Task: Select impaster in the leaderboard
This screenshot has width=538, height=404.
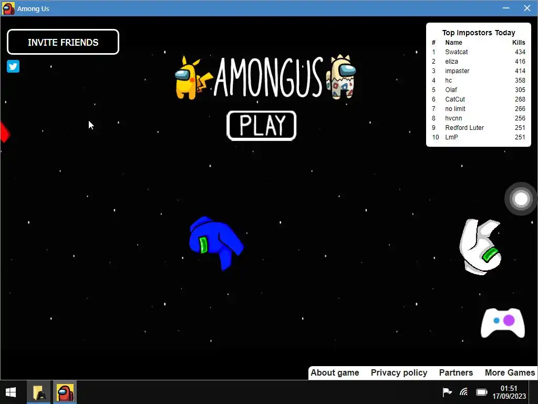Action: (x=457, y=71)
